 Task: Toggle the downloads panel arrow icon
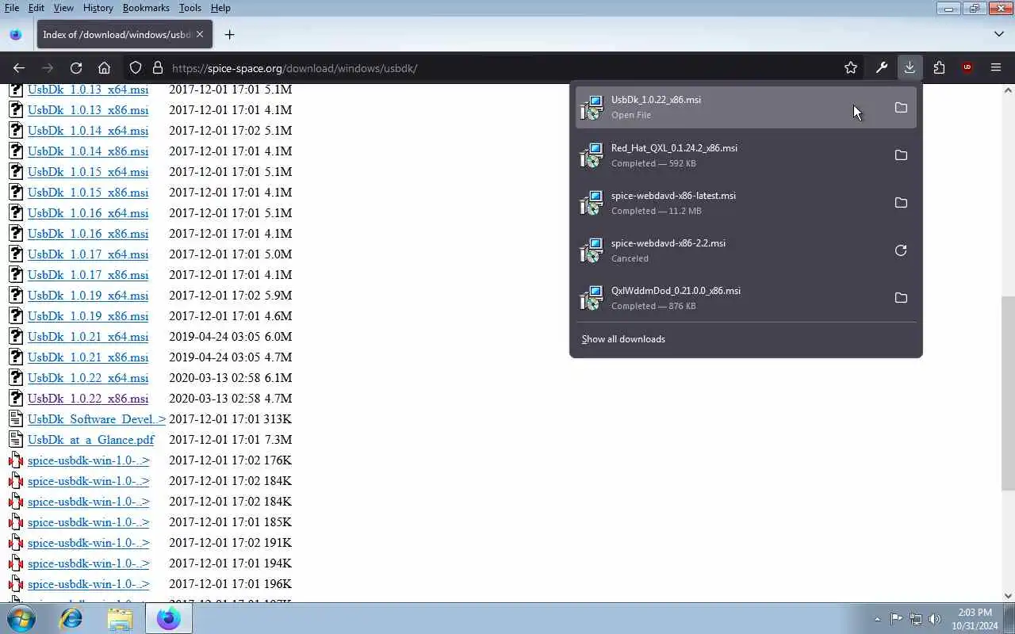910,68
